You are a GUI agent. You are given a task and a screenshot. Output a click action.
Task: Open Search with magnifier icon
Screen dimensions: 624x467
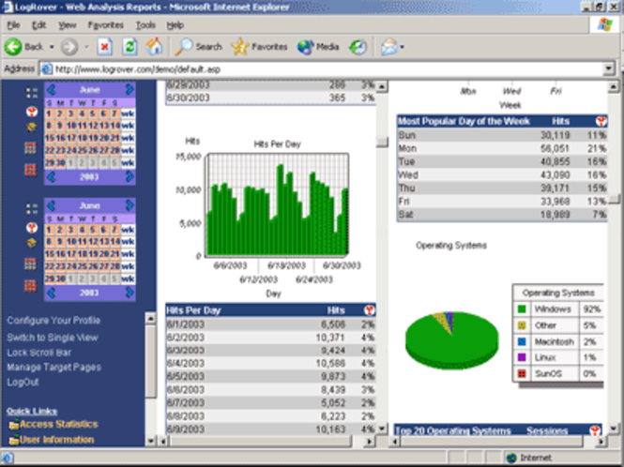[199, 47]
